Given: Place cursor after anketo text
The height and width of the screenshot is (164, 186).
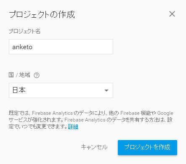Looking at the screenshot, I should pyautogui.click(x=32, y=47).
